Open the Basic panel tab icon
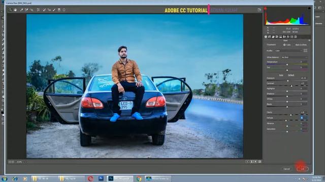Viewport: 325px width, 182px height. 266,37
